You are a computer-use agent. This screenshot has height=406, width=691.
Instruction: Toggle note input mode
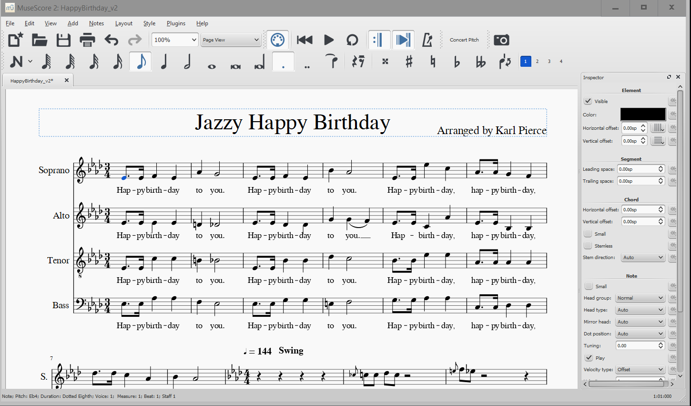tap(16, 62)
